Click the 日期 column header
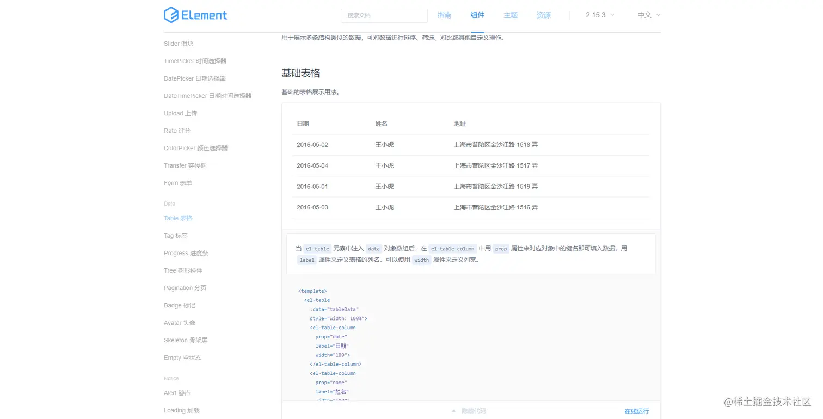823x419 pixels. tap(303, 124)
